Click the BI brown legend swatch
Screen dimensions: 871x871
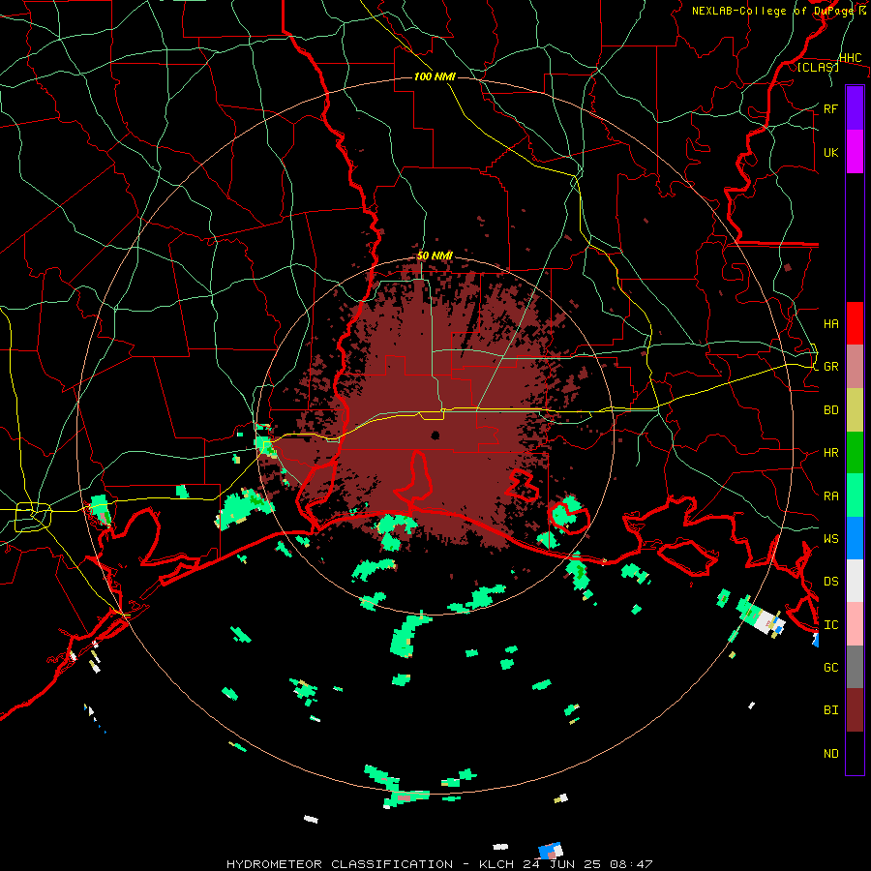point(855,710)
